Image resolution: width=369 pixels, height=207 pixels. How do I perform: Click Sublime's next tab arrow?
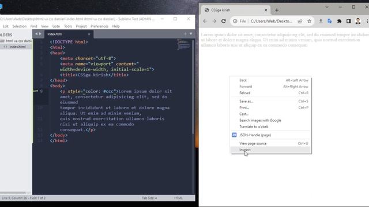click(x=40, y=34)
